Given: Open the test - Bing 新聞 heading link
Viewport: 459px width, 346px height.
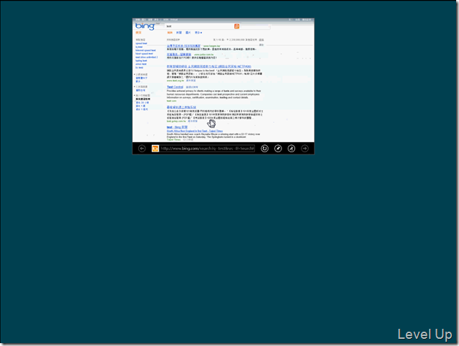Looking at the screenshot, I should [177, 127].
